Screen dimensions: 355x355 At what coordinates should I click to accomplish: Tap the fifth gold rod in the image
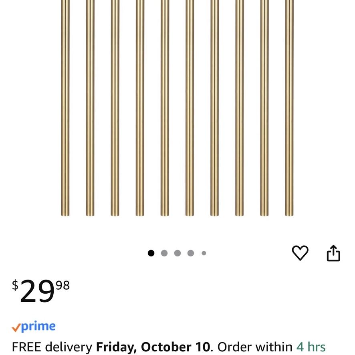tap(165, 108)
